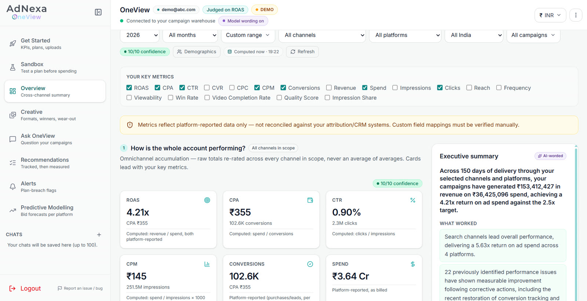Open the Get Started page
Viewport: 587px width, 301px height.
pos(55,44)
